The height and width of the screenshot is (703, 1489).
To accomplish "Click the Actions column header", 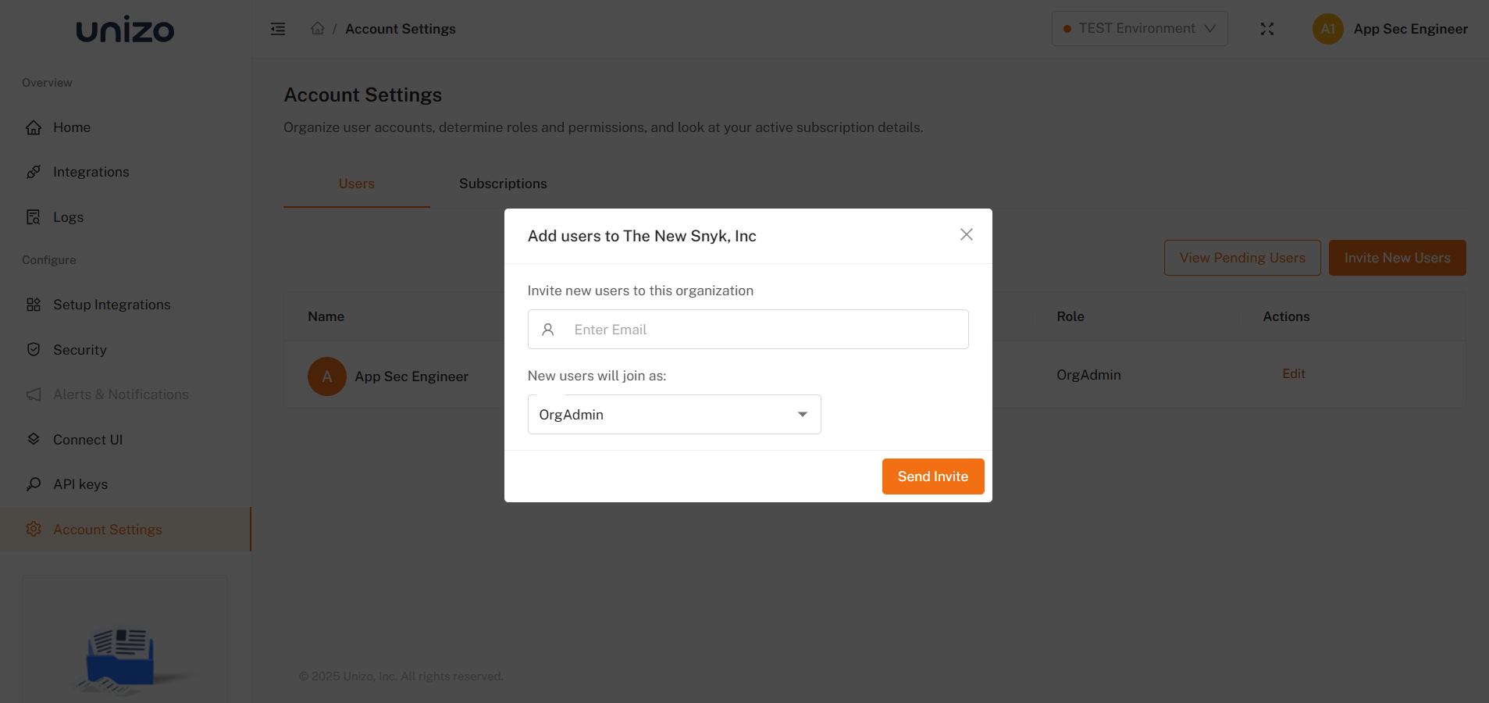I will (x=1286, y=316).
